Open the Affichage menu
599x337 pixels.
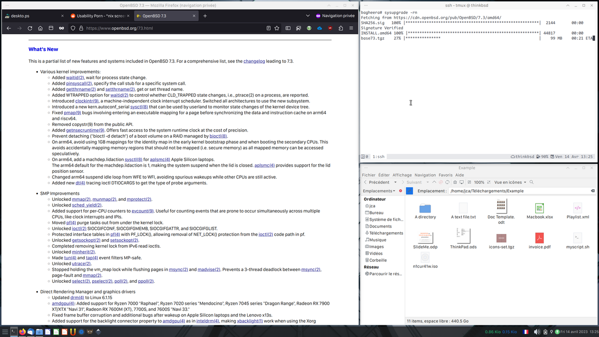[x=402, y=175]
